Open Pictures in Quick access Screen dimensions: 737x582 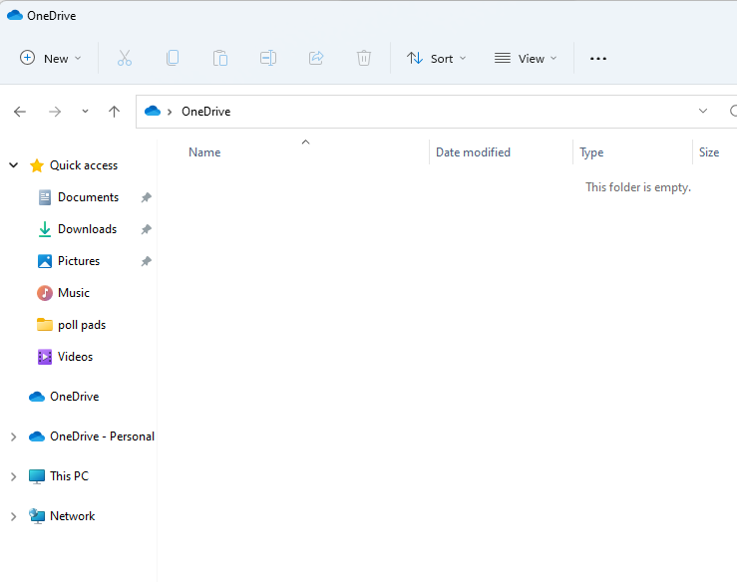tap(79, 261)
